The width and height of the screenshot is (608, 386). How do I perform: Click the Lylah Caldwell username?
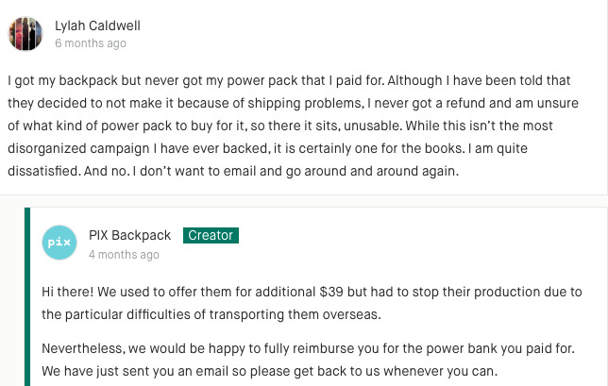tap(98, 25)
